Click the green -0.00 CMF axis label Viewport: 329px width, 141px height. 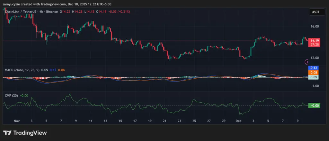point(314,106)
